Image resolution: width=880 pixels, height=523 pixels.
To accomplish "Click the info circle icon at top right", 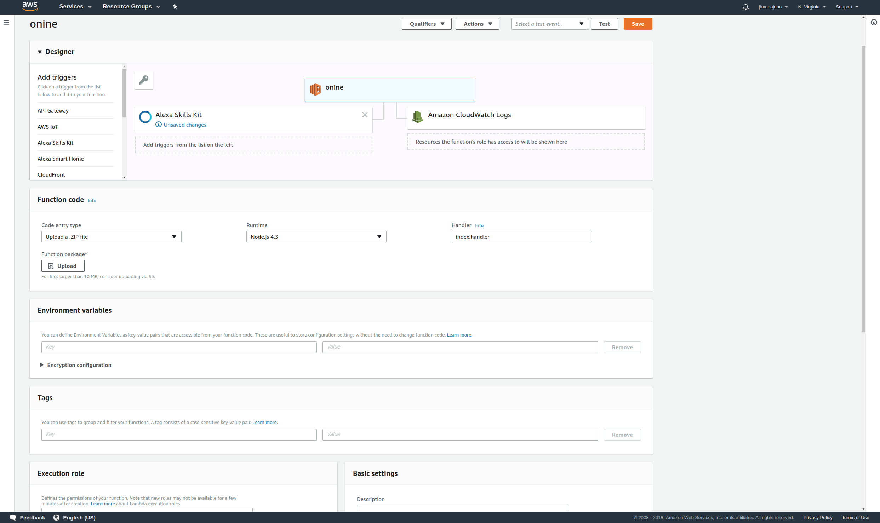I will coord(874,23).
